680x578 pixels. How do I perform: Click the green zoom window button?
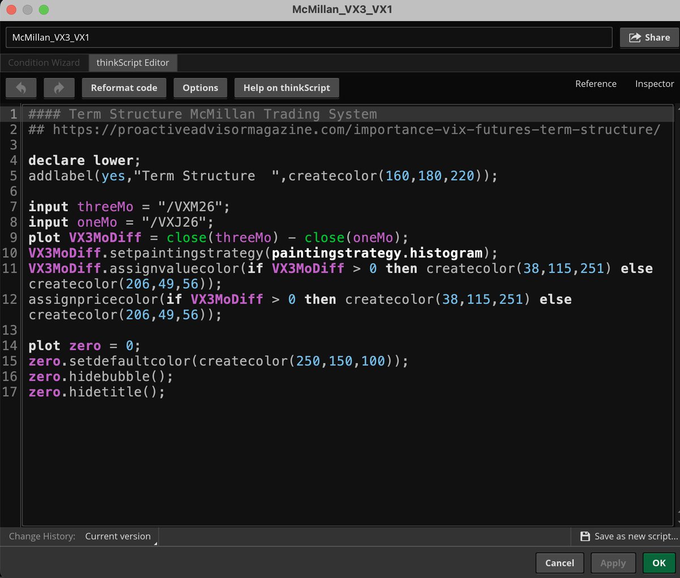click(44, 10)
